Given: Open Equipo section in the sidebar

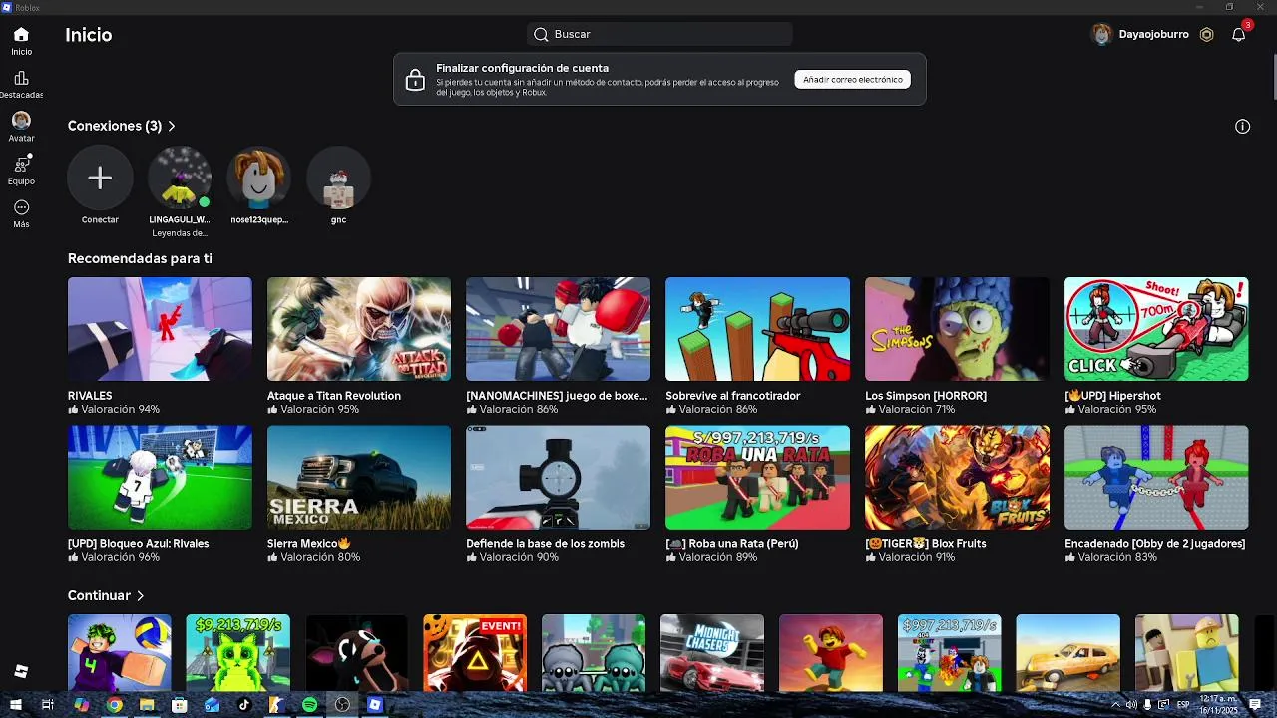Looking at the screenshot, I should [x=21, y=171].
